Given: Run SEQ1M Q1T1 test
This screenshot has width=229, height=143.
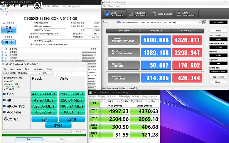Looking at the screenshot, I should [94, 119].
